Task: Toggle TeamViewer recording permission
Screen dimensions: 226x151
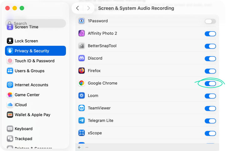Action: [210, 109]
